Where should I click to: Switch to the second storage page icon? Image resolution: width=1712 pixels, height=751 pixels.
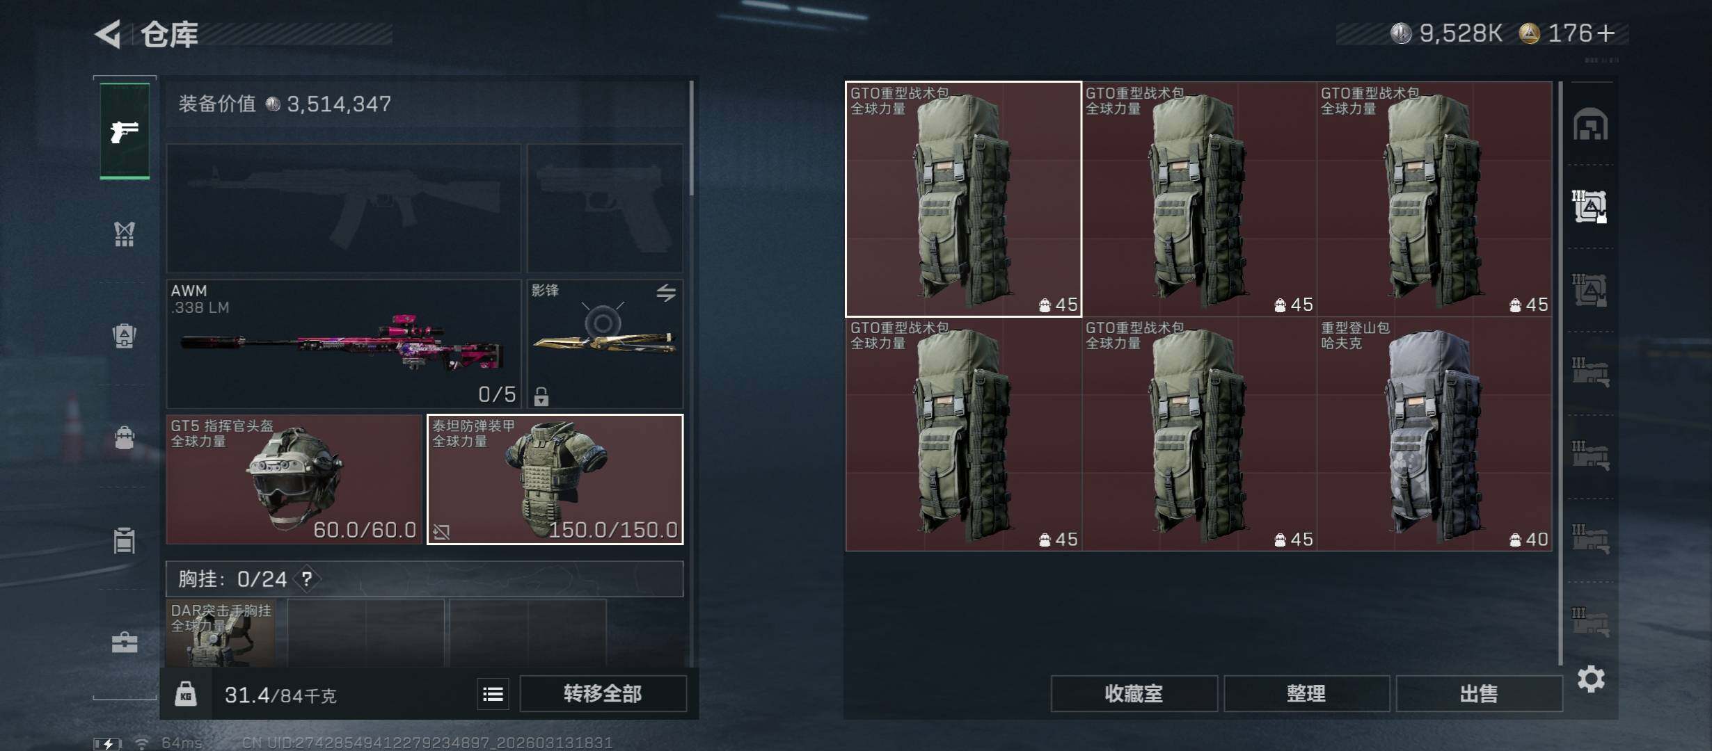[x=1590, y=290]
